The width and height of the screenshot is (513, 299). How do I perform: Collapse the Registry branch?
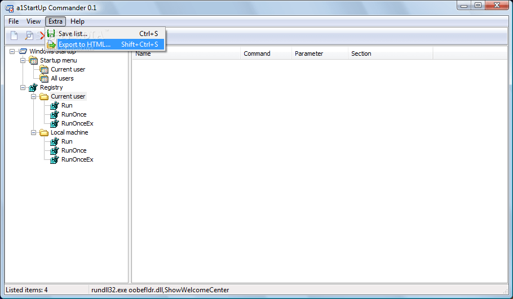(23, 88)
